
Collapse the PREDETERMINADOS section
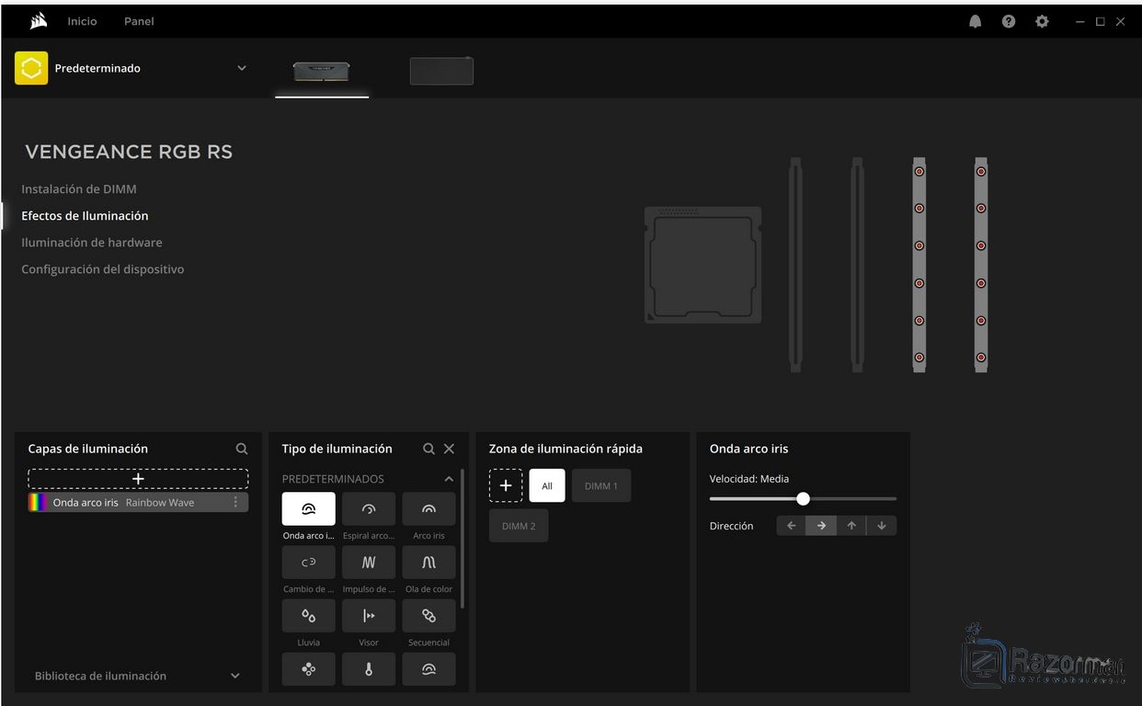[449, 479]
